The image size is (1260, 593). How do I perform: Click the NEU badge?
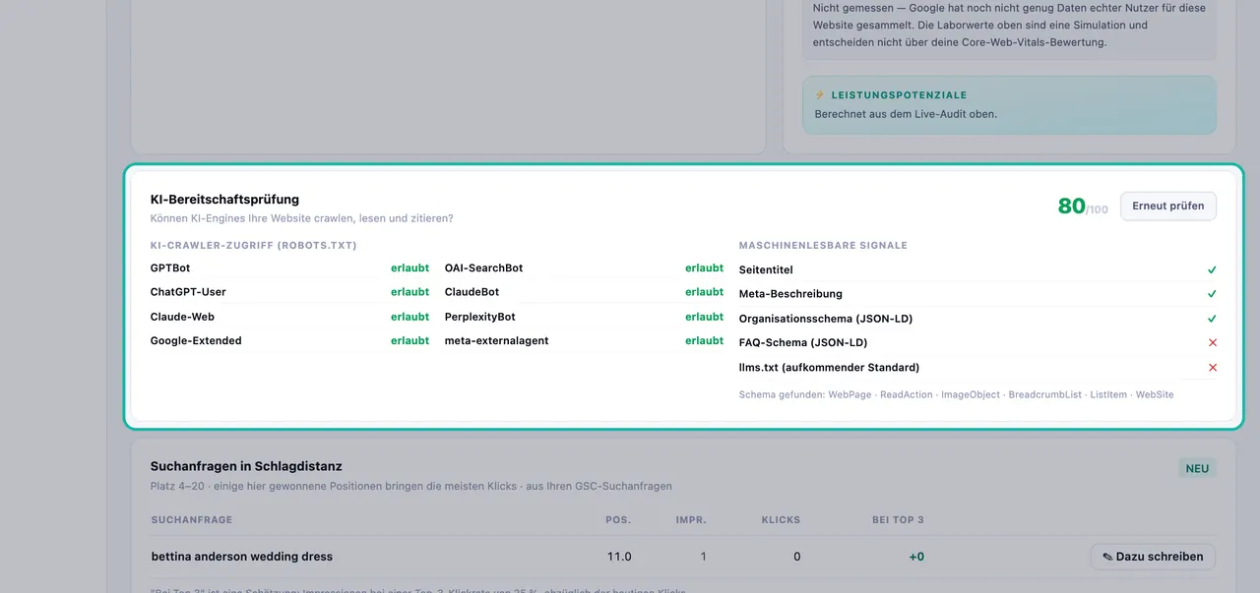click(1197, 468)
